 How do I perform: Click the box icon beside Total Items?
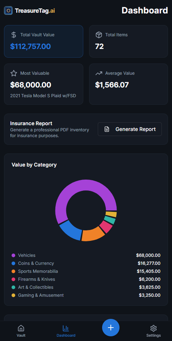tap(99, 35)
